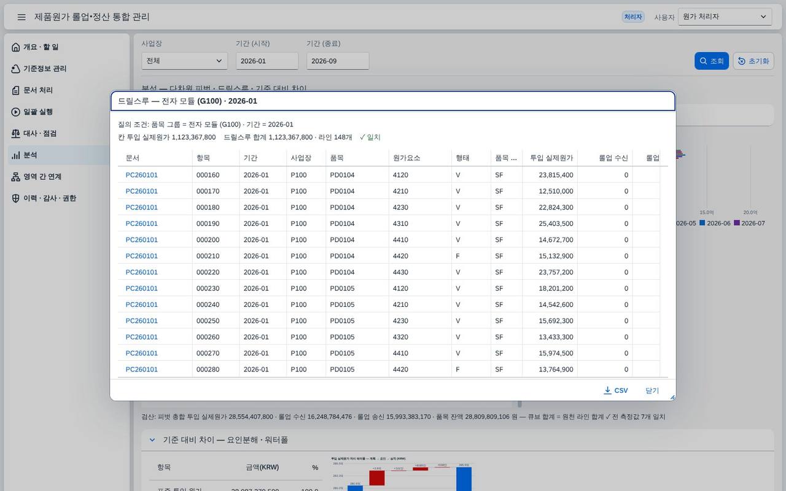Open PC260101 link in row 000160

(142, 175)
